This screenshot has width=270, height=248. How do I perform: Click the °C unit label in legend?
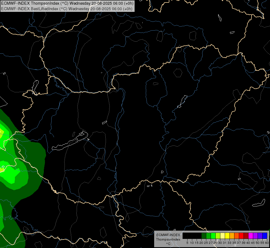[169, 244]
